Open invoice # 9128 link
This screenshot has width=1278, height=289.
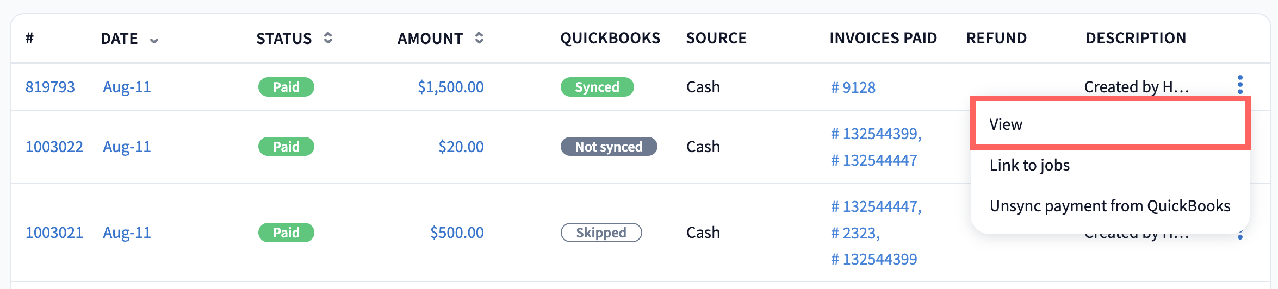point(853,87)
